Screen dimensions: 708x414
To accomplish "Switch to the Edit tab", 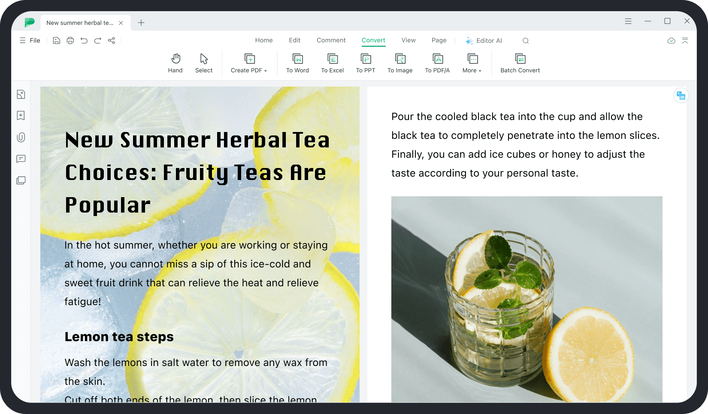I will click(x=295, y=40).
